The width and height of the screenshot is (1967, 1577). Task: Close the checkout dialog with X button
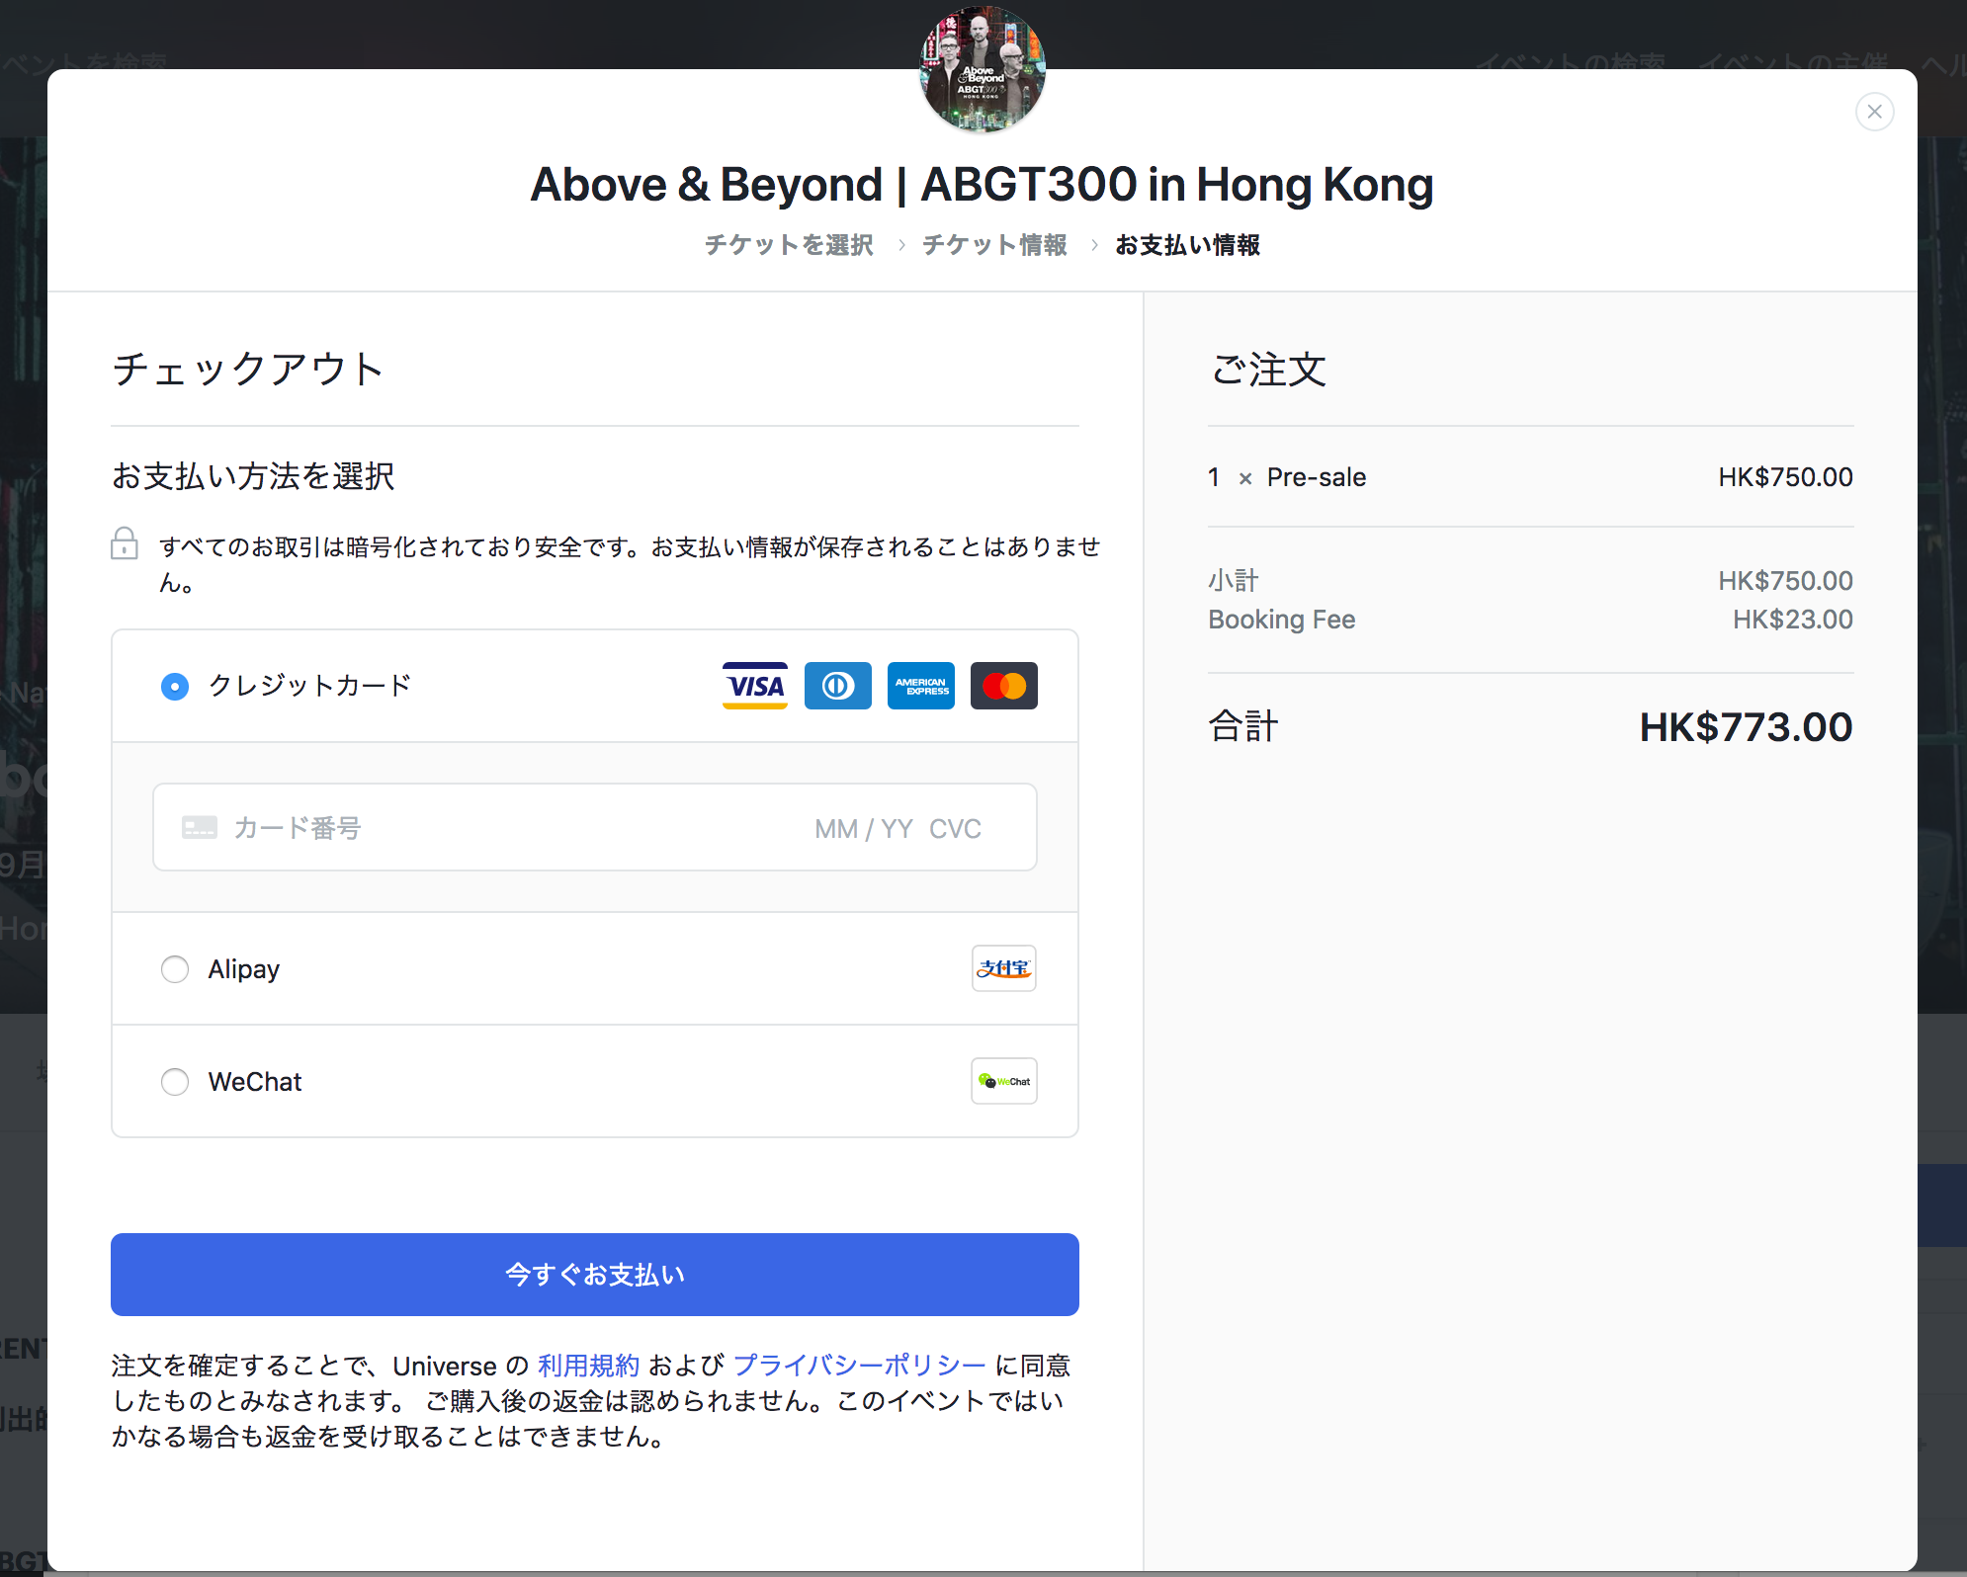point(1874,112)
